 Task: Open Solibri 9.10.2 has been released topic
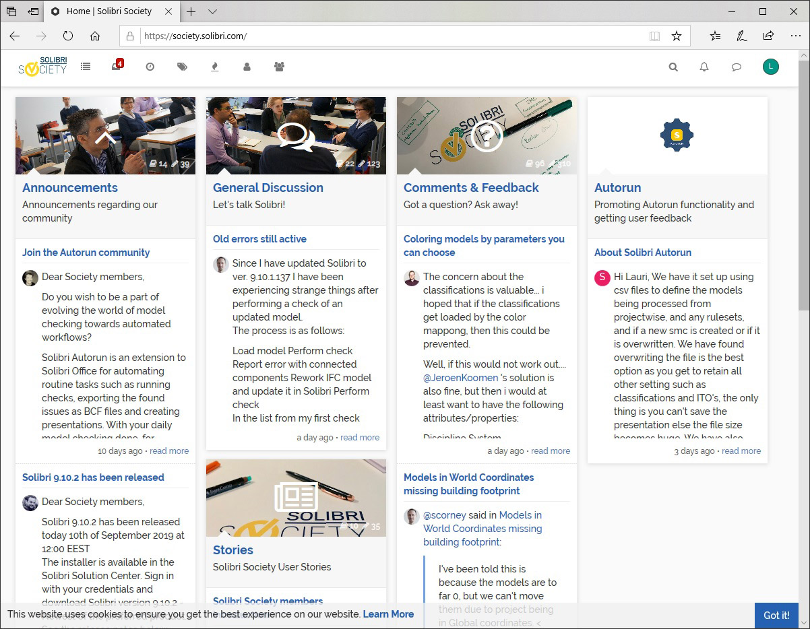tap(93, 477)
